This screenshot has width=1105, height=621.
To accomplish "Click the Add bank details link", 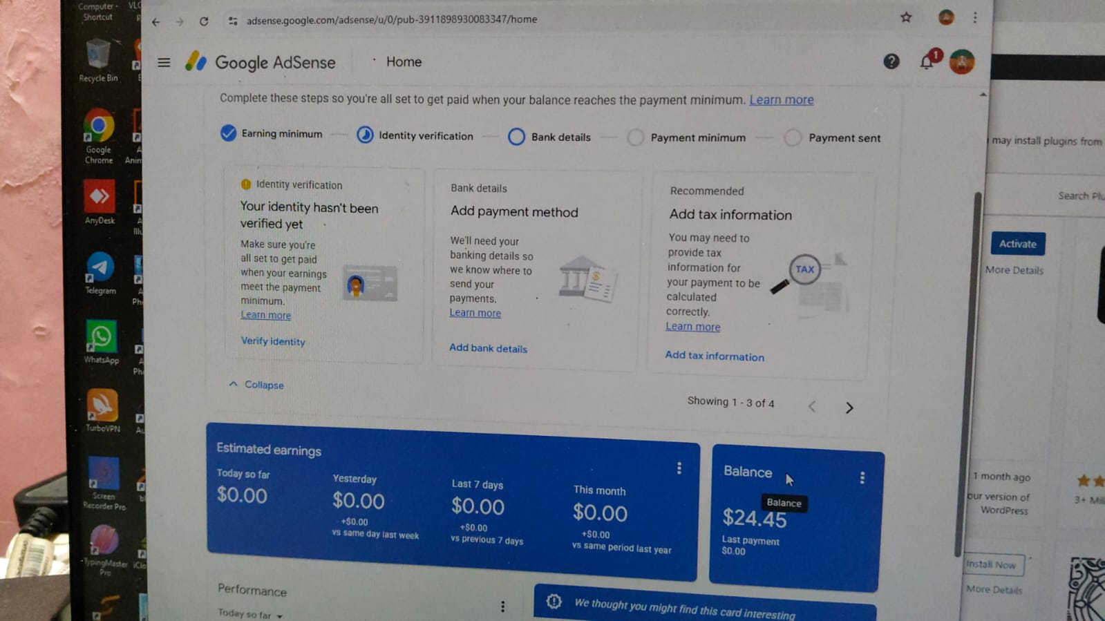I will (488, 349).
